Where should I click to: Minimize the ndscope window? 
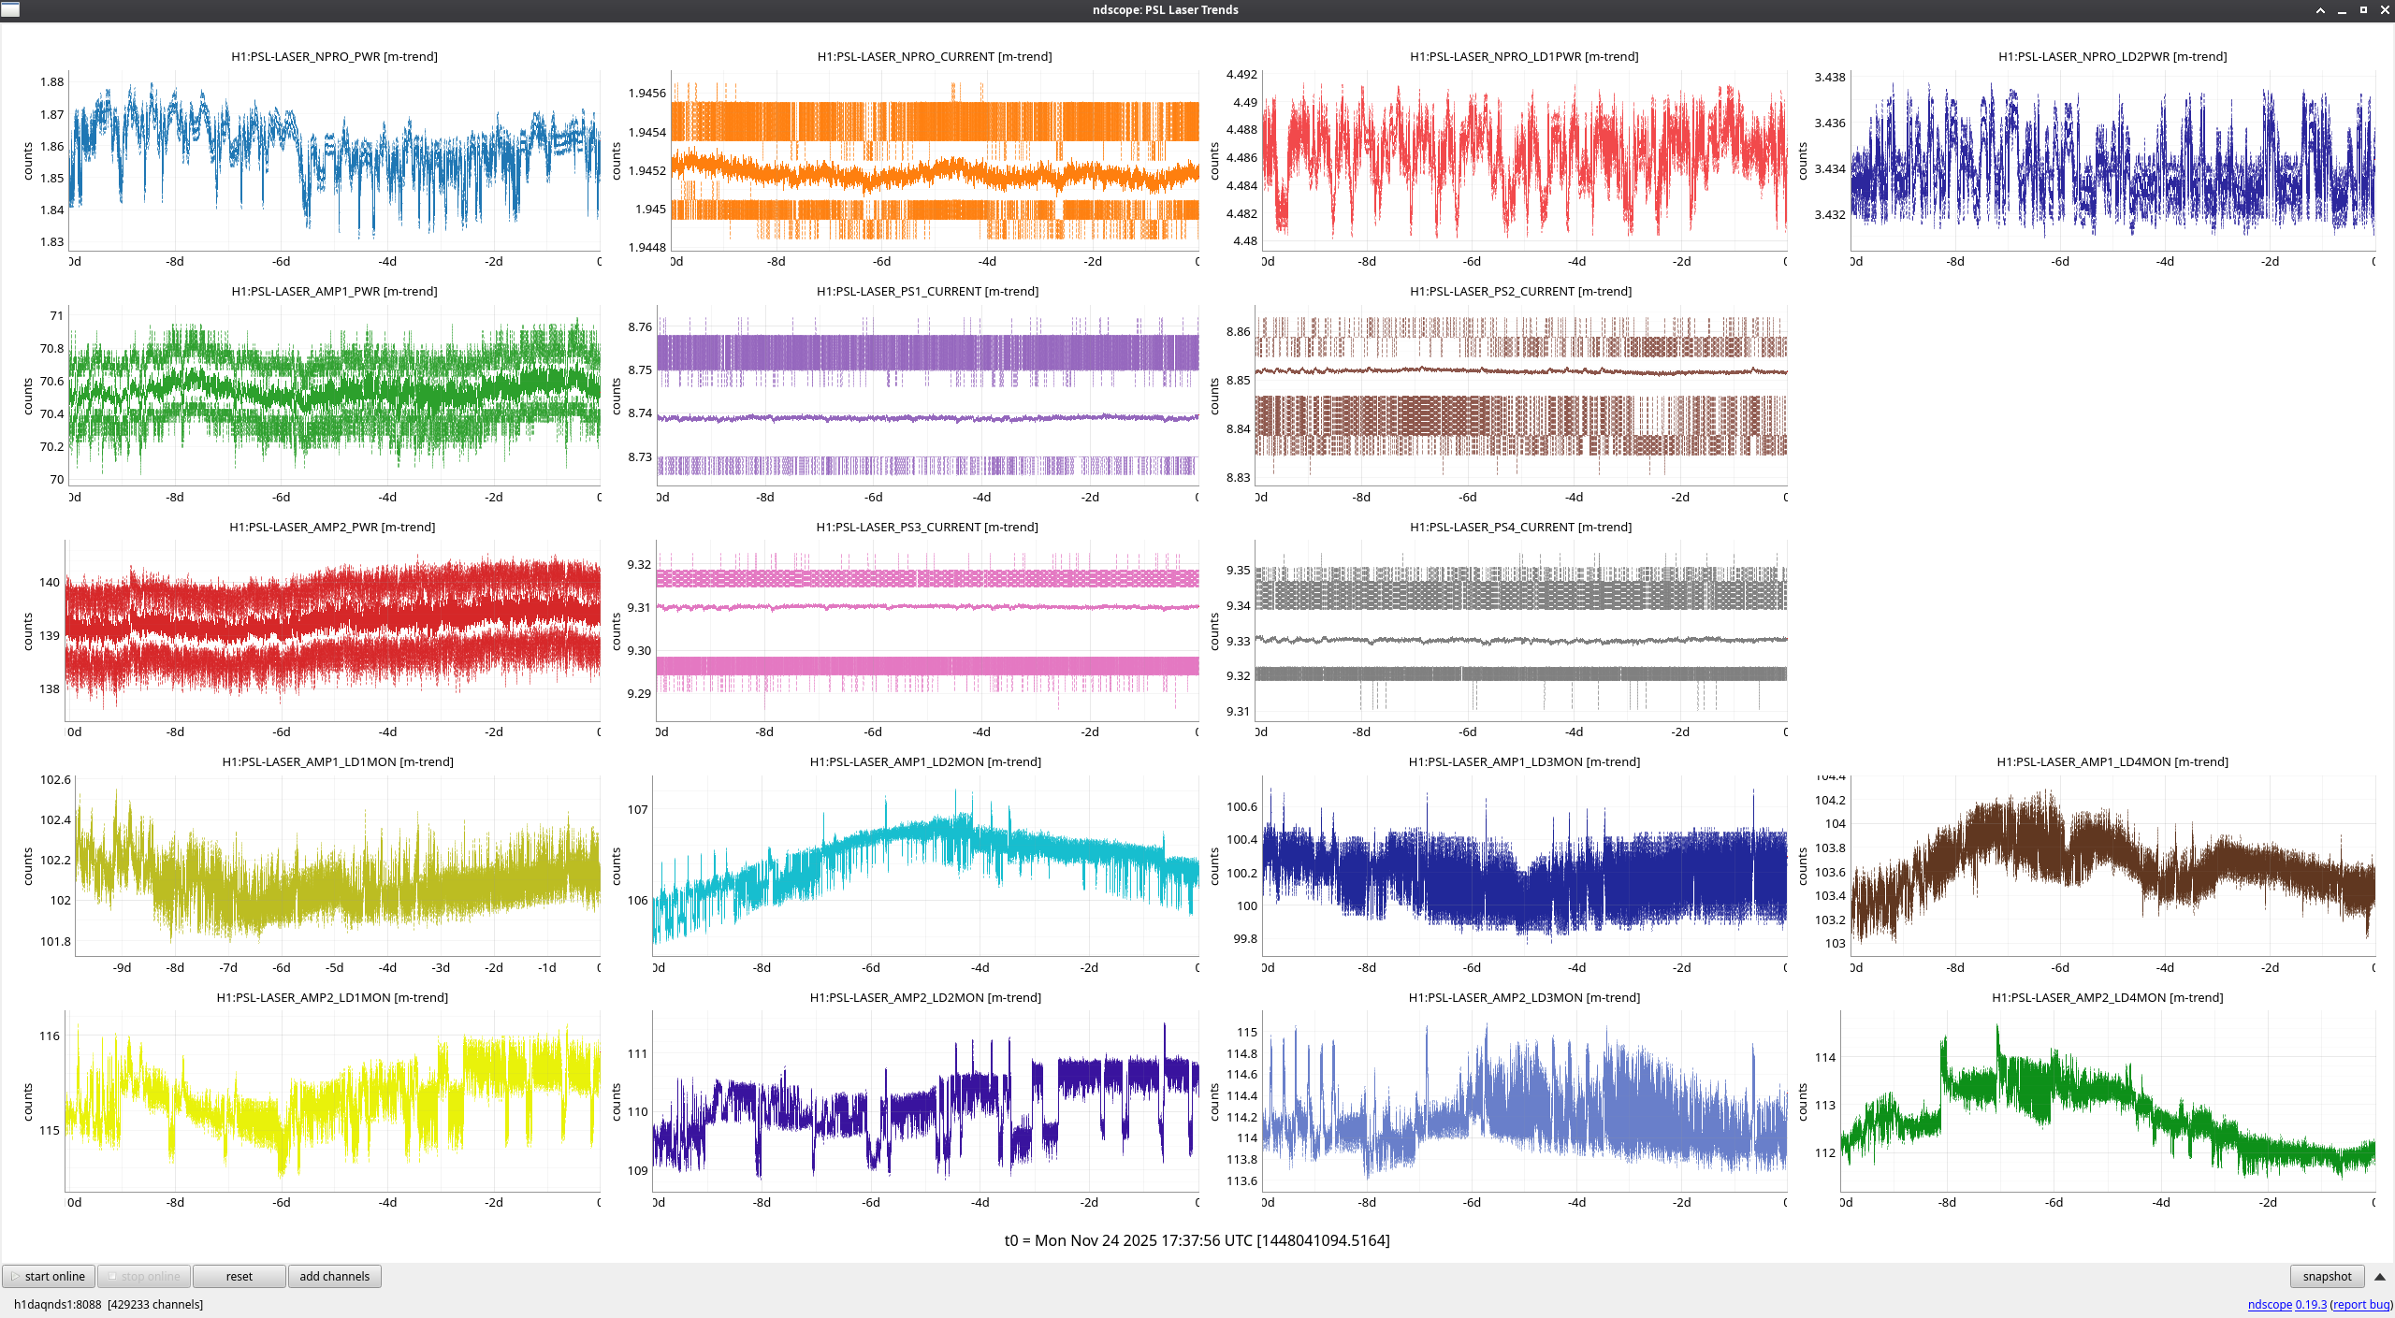pyautogui.click(x=2342, y=10)
